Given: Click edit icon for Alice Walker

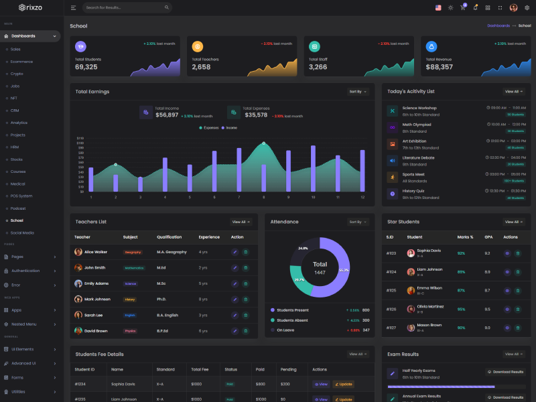Looking at the screenshot, I should coord(234,252).
